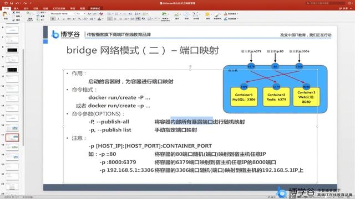Insert a picture from ribbon
The height and width of the screenshot is (199, 355).
point(177,16)
